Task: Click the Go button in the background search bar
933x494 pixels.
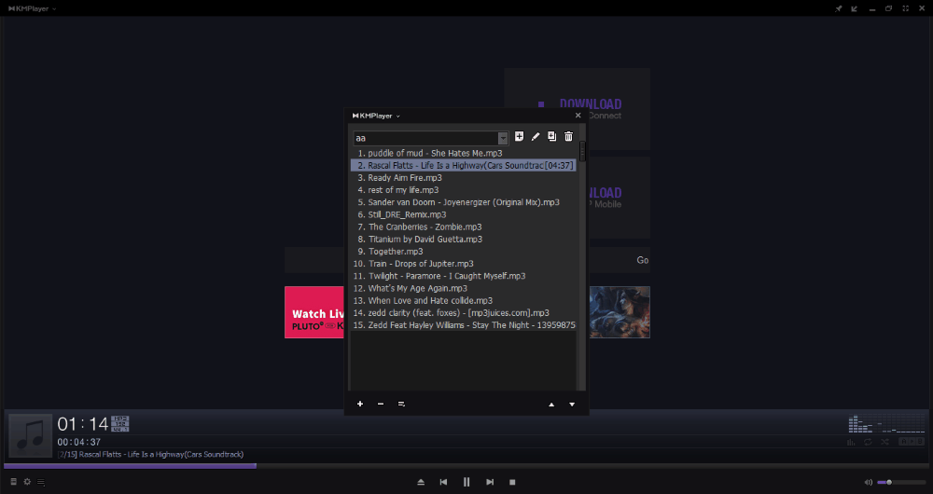Action: tap(643, 260)
